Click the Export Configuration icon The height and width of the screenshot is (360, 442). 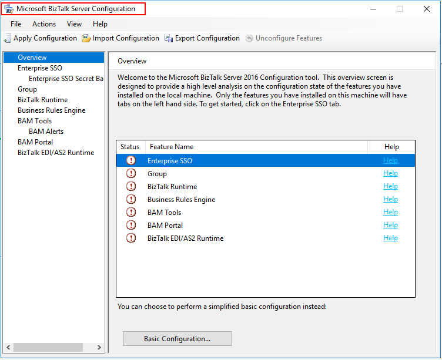(169, 38)
